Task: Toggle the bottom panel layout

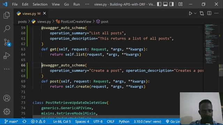Action: point(165,4)
